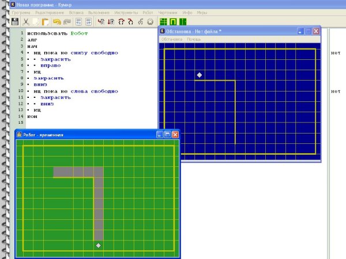Click the Cut (scissors) toolbar icon
Viewport: 346px width, 259px height.
pos(27,21)
